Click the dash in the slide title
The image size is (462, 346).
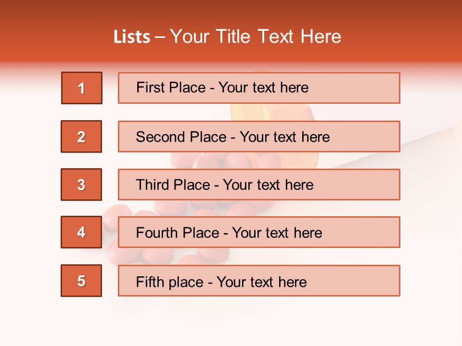click(x=160, y=37)
